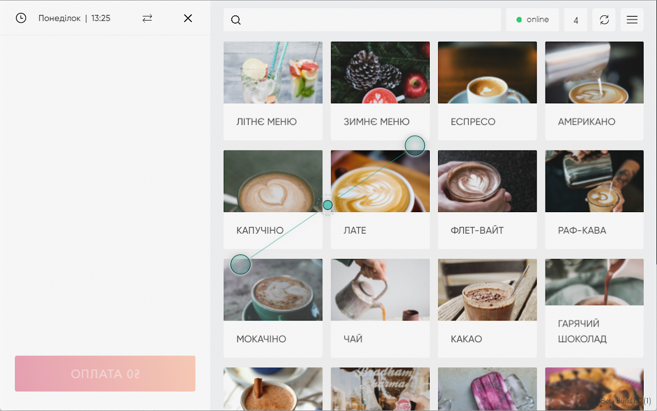Open the ЧАЙ category card
This screenshot has height=411, width=657.
click(x=380, y=308)
